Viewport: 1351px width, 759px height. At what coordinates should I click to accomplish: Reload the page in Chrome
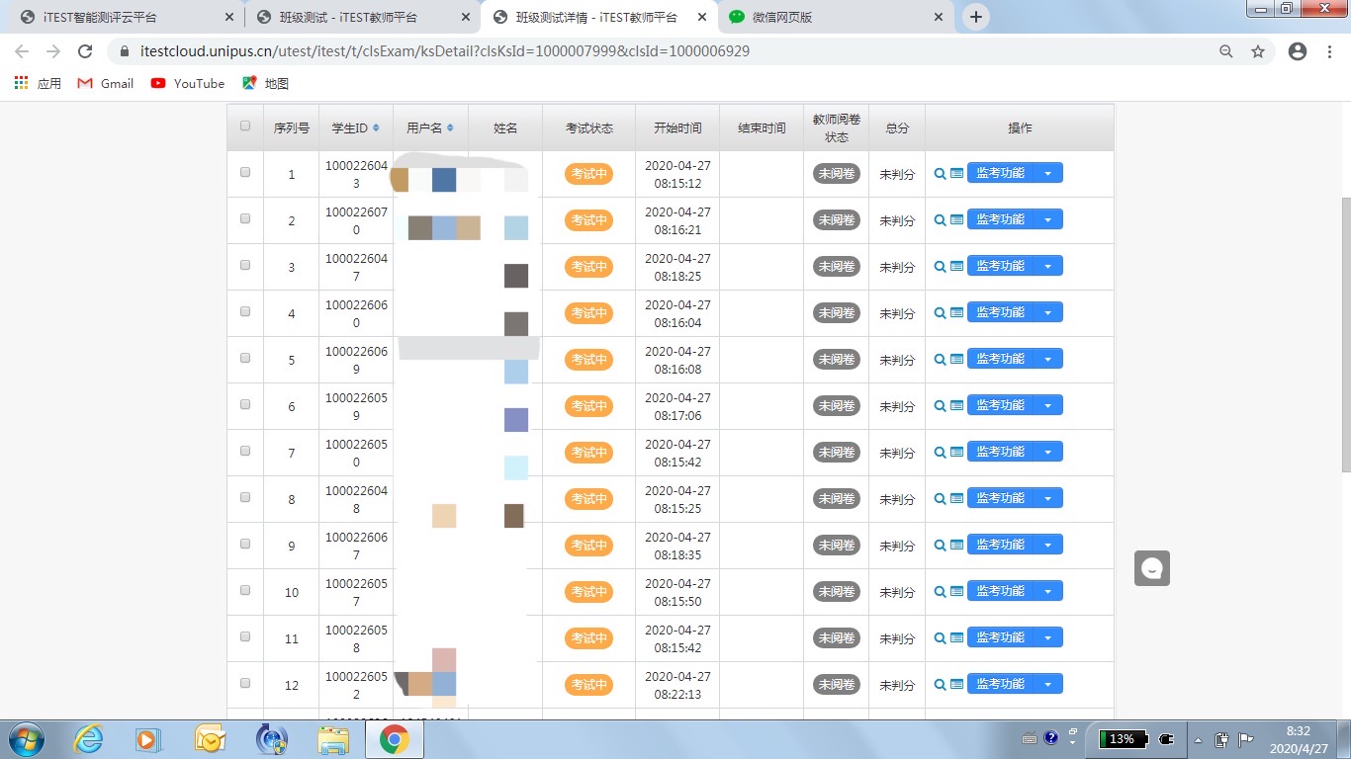(85, 51)
